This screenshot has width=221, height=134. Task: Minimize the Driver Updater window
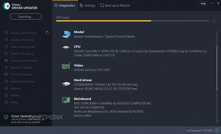[212, 3]
